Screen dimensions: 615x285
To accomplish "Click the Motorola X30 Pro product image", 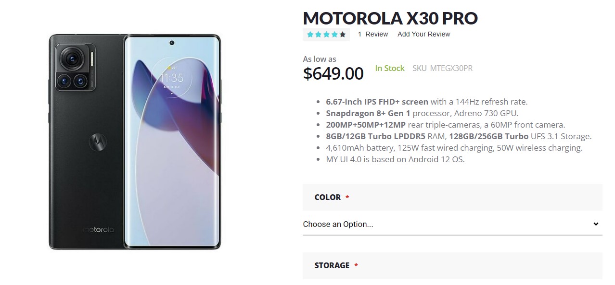I will pos(135,142).
